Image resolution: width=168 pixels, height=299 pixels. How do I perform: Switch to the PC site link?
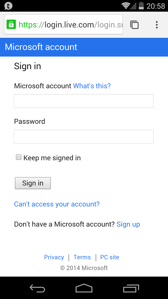point(110,257)
